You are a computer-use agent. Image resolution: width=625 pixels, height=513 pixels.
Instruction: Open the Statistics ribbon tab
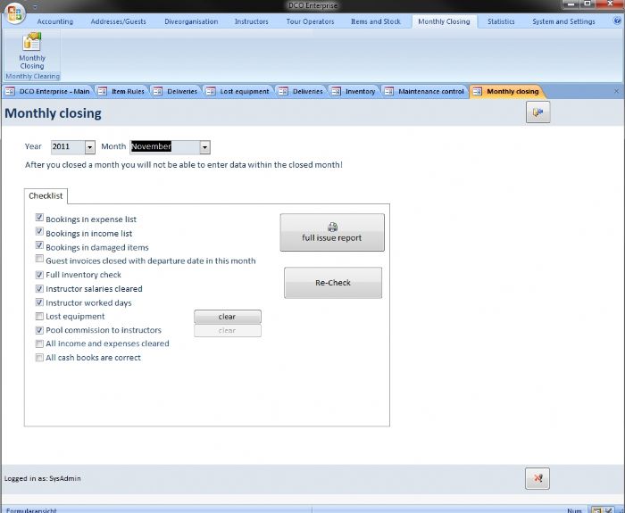coord(501,21)
